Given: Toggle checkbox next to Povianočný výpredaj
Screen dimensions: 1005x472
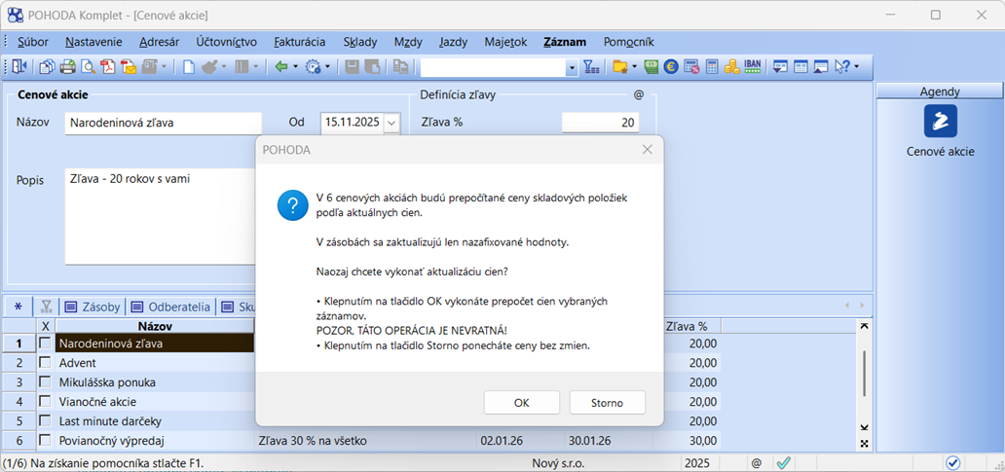Looking at the screenshot, I should point(45,441).
